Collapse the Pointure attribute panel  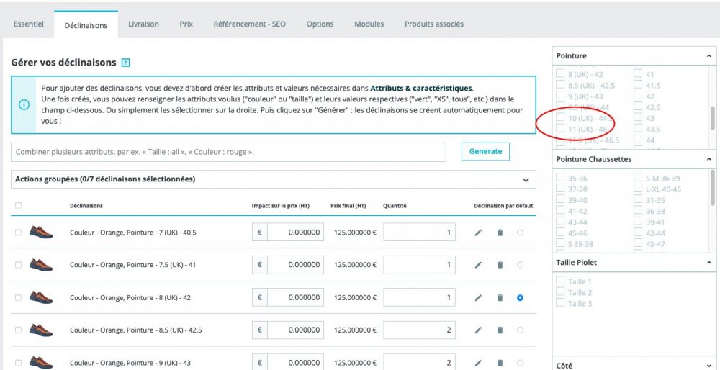pos(709,56)
